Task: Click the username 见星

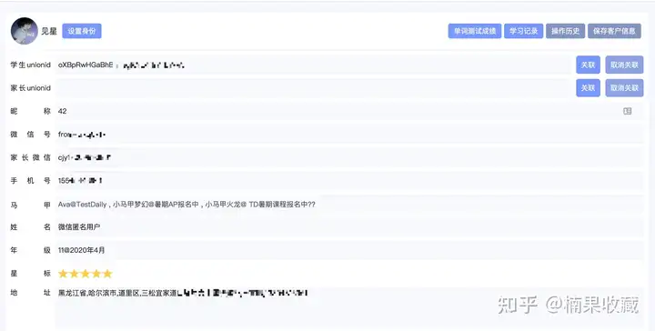Action: tap(49, 31)
